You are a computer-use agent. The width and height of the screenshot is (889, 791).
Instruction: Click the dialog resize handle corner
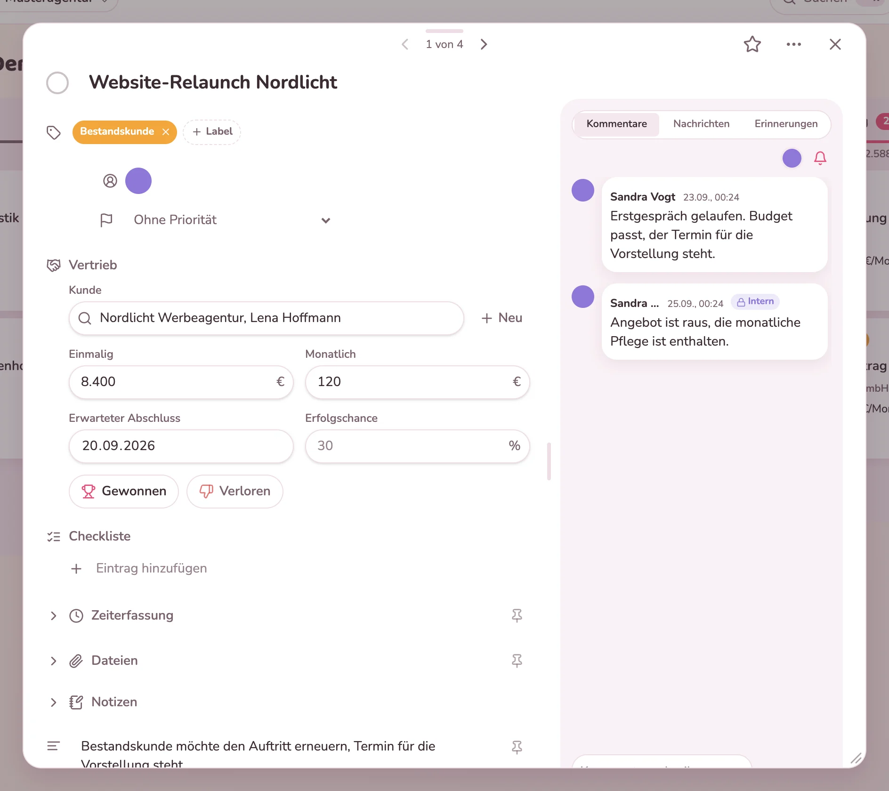[x=856, y=759]
